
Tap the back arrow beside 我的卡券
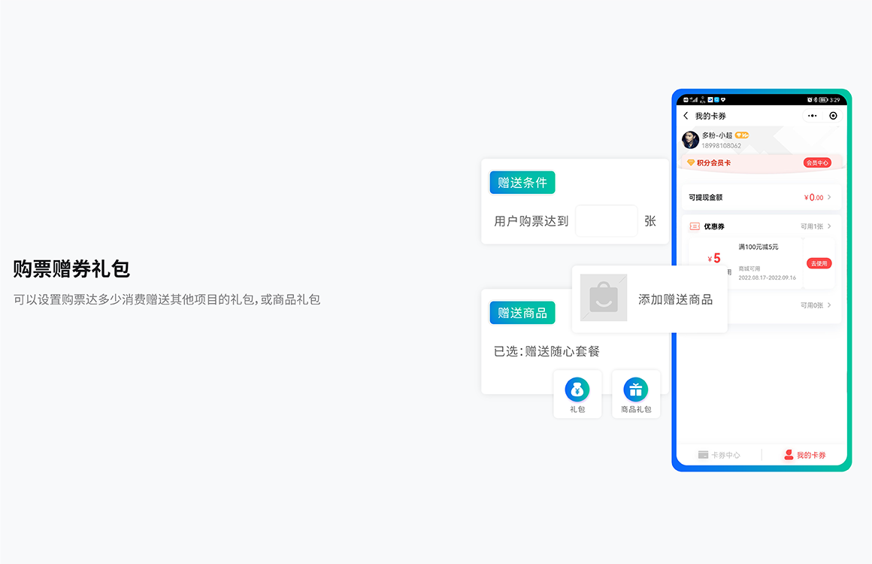(x=686, y=116)
